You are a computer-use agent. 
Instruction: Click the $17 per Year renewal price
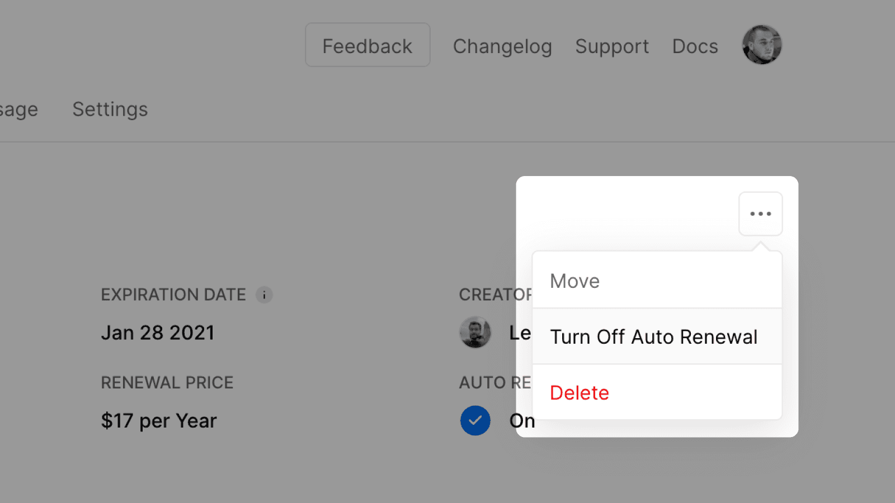click(159, 421)
